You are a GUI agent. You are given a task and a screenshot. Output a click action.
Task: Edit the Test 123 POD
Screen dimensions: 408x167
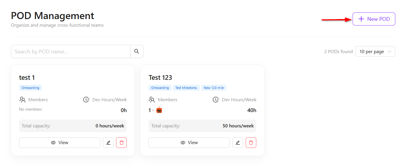[x=238, y=143]
